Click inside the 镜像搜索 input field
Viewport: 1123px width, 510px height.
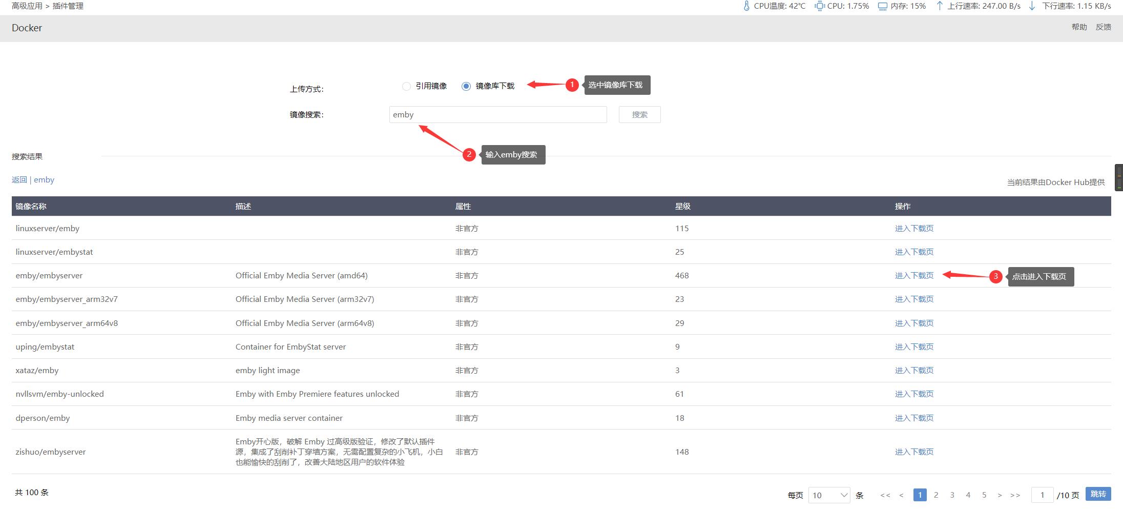(x=497, y=114)
